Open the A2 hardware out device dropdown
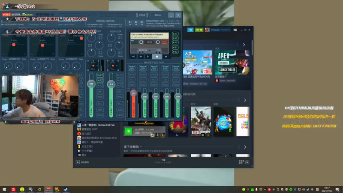 [x=136, y=23]
